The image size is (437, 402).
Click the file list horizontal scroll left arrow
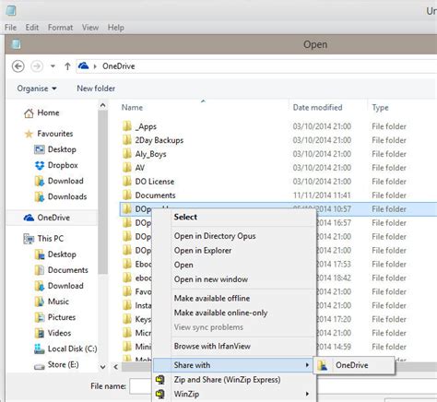116,366
